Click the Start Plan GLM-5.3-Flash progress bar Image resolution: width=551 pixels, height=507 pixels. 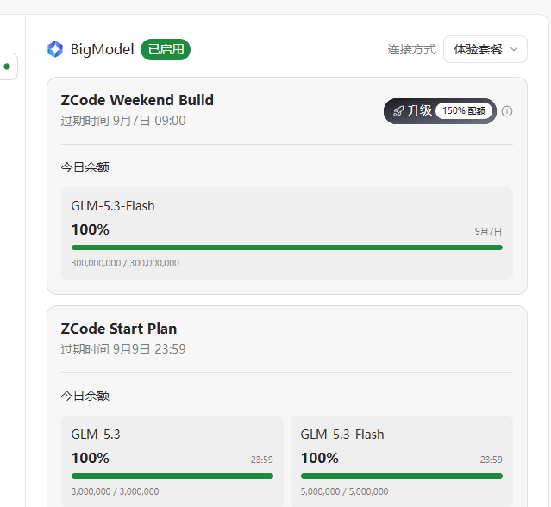click(x=402, y=476)
